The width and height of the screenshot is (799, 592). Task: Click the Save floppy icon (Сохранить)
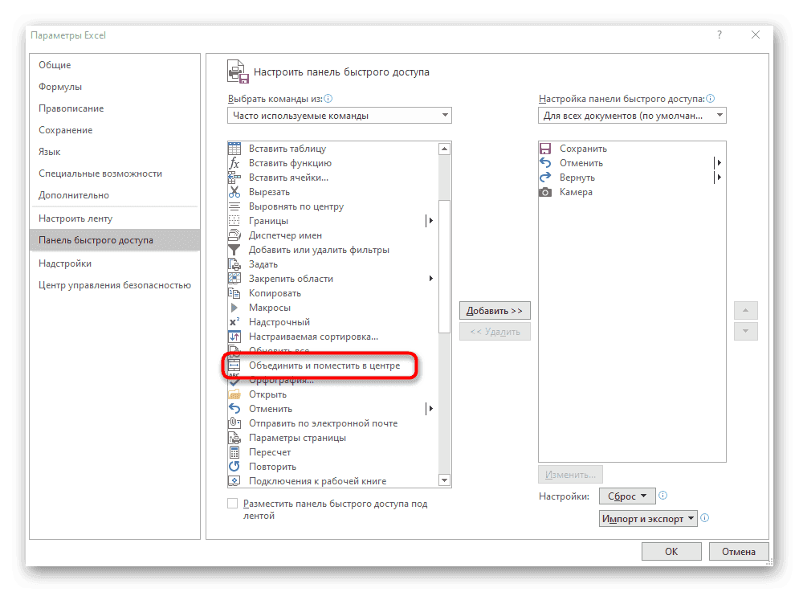(x=545, y=149)
